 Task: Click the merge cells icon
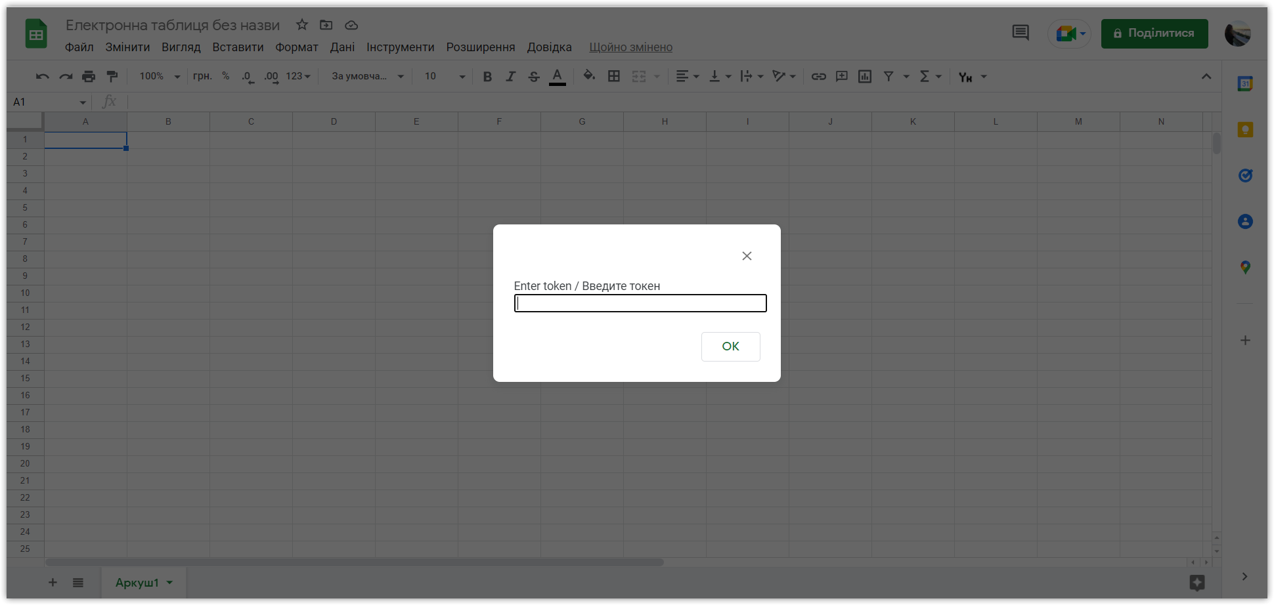pyautogui.click(x=639, y=77)
